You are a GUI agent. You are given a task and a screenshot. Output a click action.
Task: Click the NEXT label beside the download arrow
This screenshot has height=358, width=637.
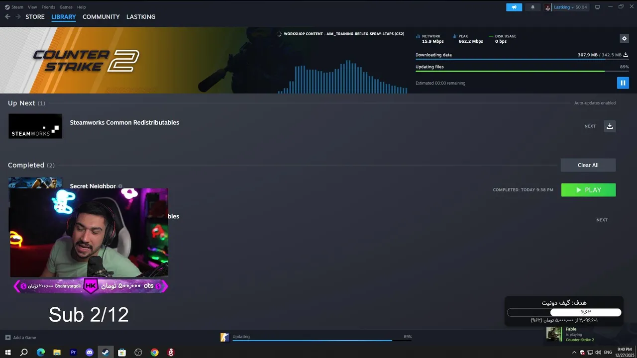pyautogui.click(x=590, y=126)
